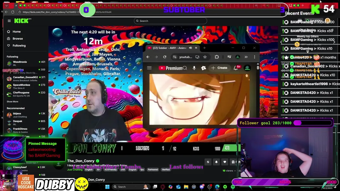Viewport: 340px width, 191px height.
Task: Expand the hidden toolbar items chevron
Action: [246, 57]
